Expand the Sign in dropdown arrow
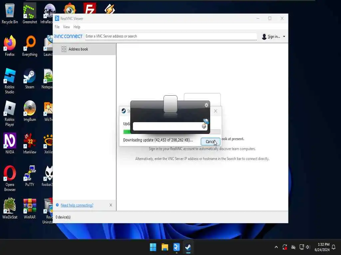 point(284,37)
